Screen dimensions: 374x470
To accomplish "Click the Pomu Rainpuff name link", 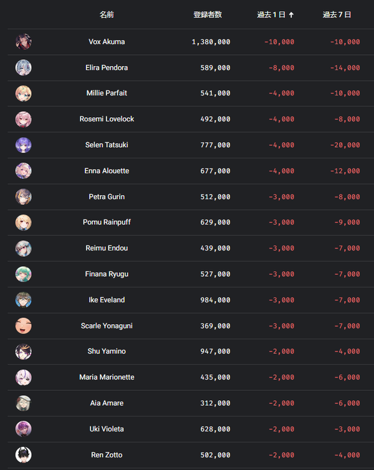I will coord(107,222).
